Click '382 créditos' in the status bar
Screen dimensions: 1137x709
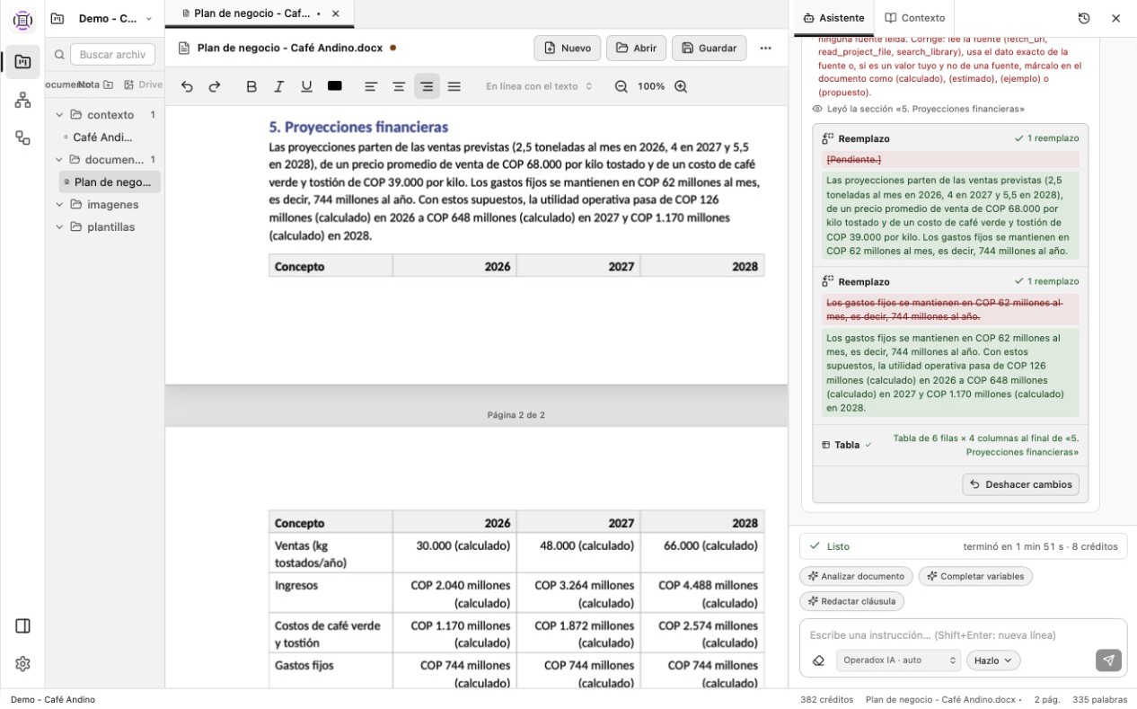[826, 699]
